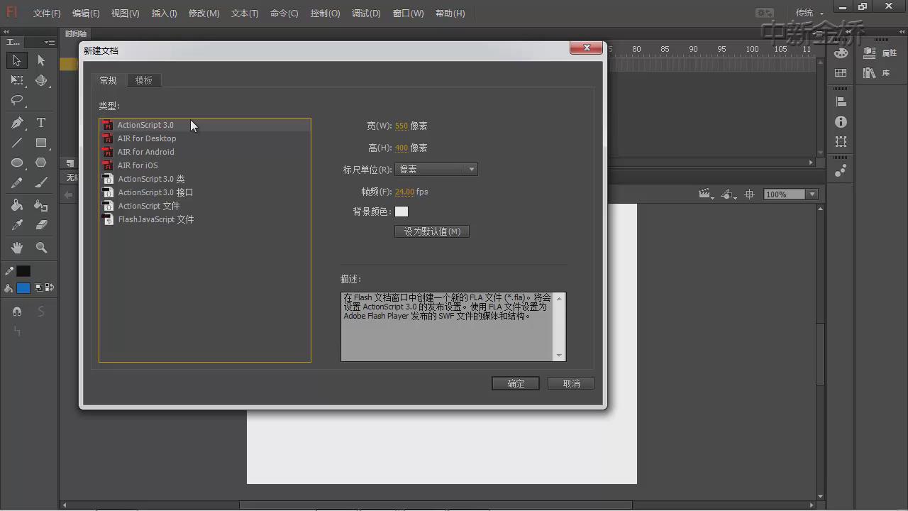Screen dimensions: 908x511
Task: Open the Swatches grid panel icon
Action: tap(841, 72)
